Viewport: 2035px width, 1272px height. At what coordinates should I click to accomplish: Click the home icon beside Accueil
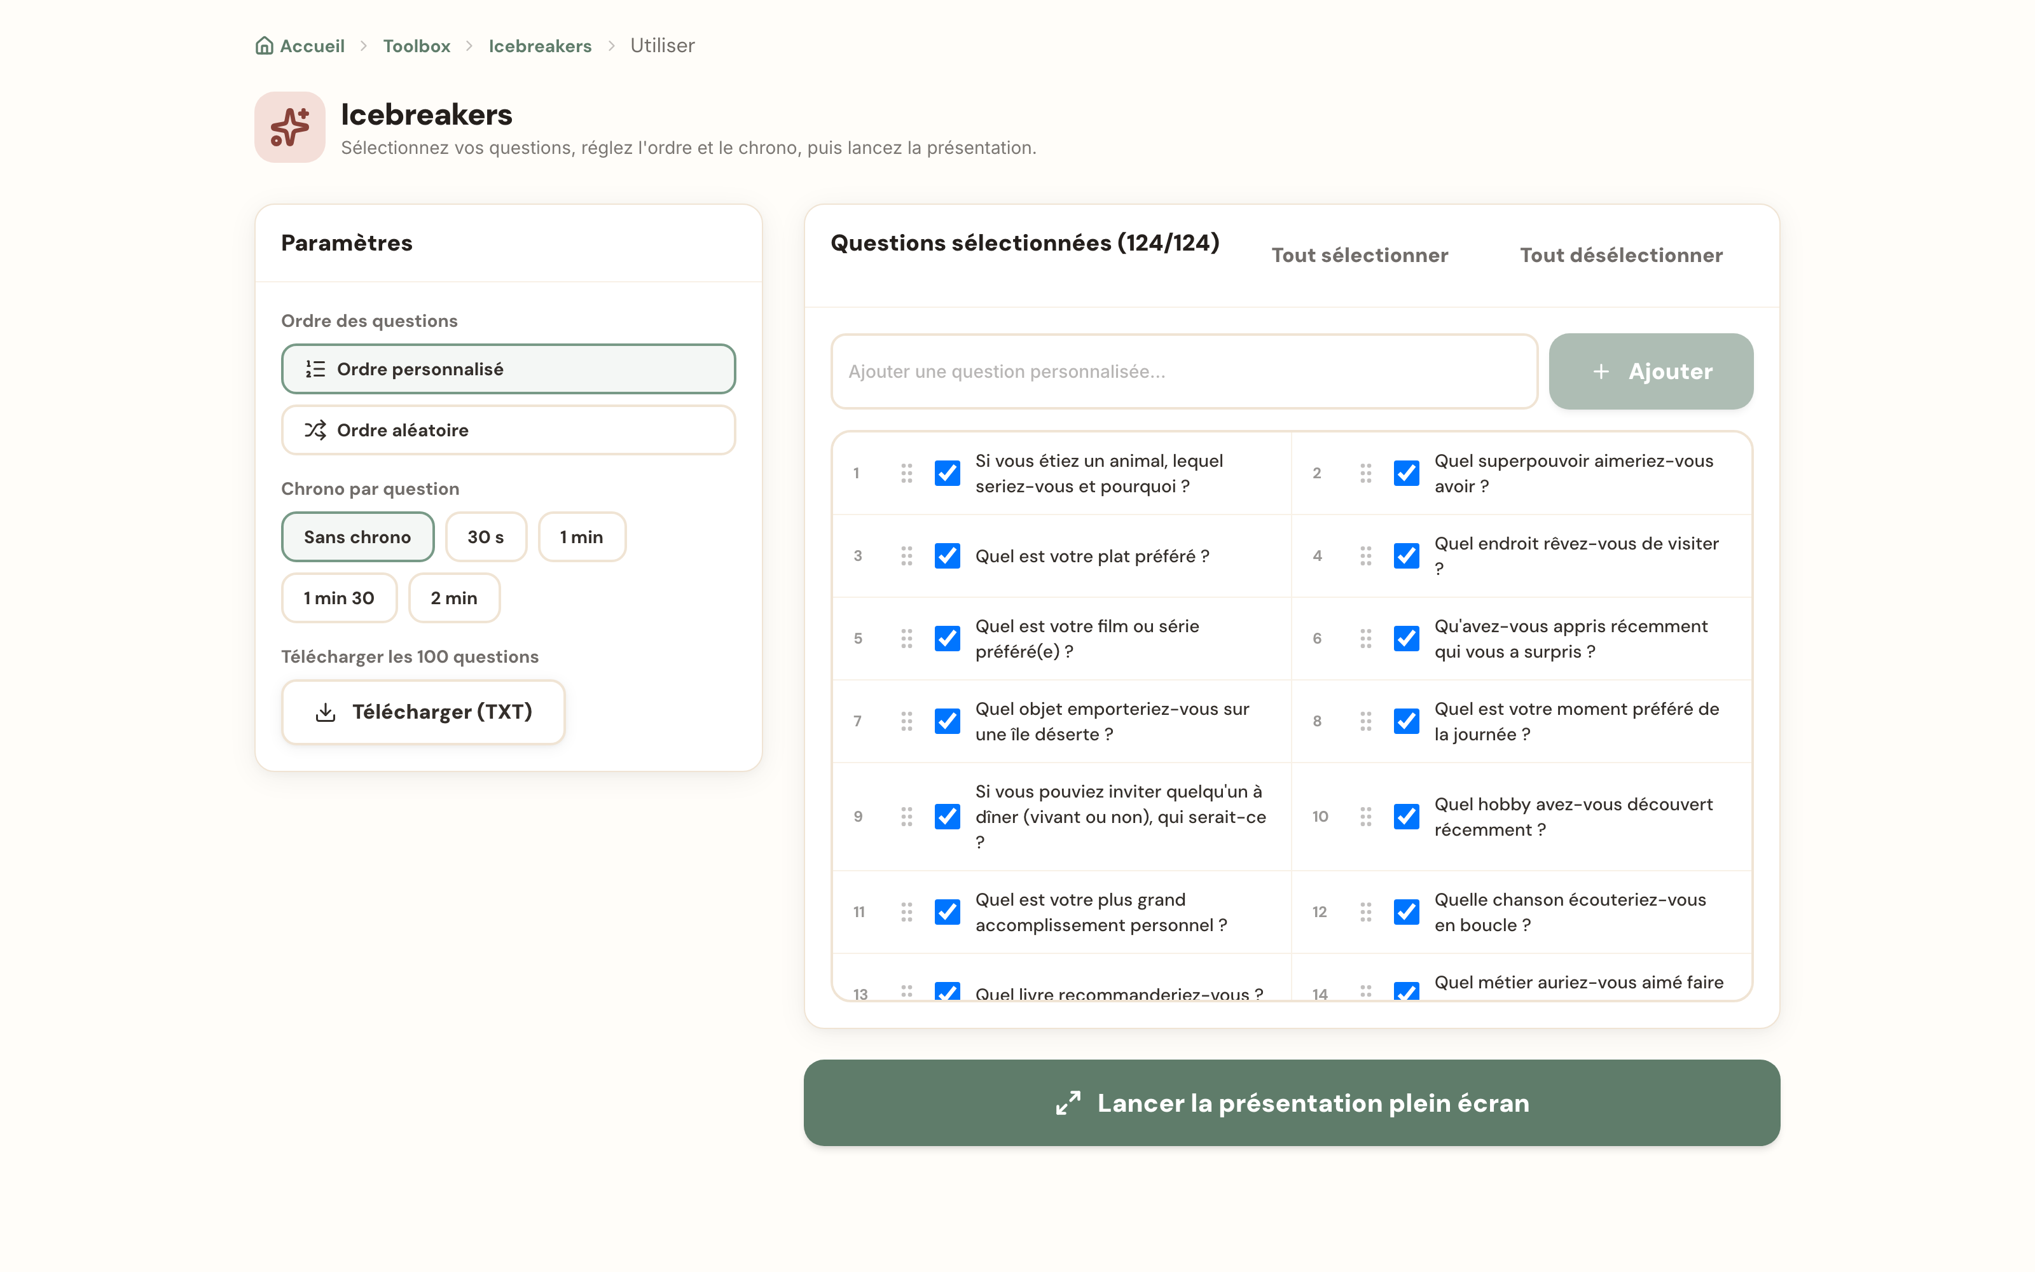(264, 45)
